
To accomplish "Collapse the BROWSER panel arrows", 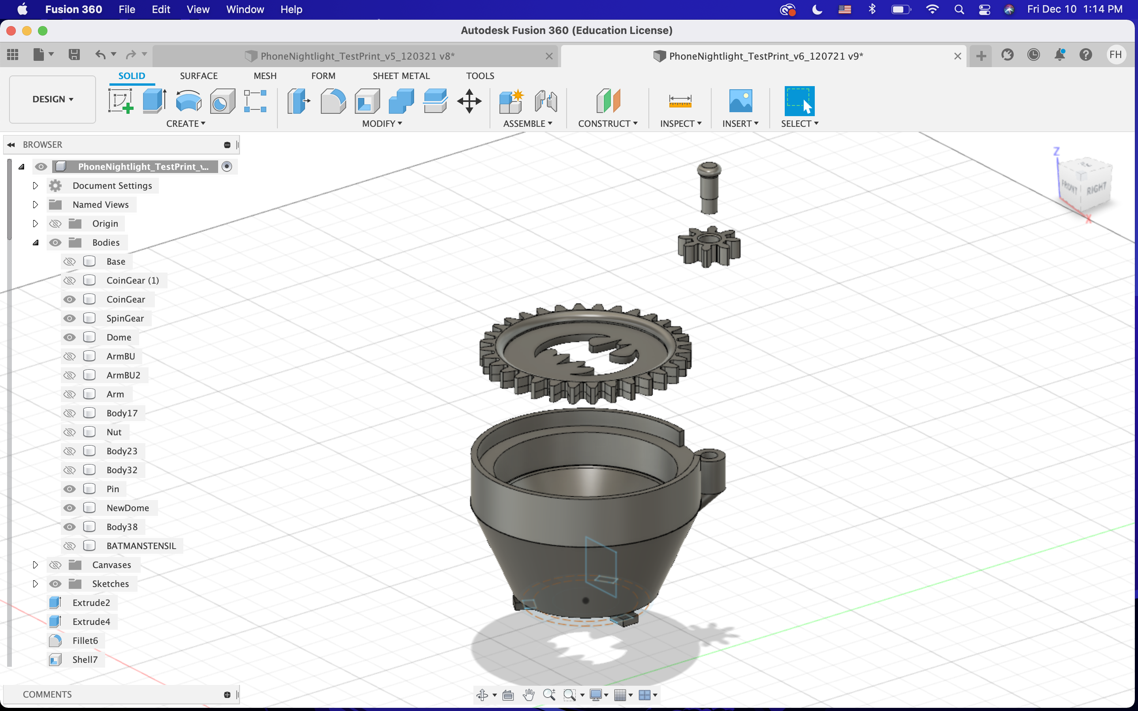I will point(11,145).
